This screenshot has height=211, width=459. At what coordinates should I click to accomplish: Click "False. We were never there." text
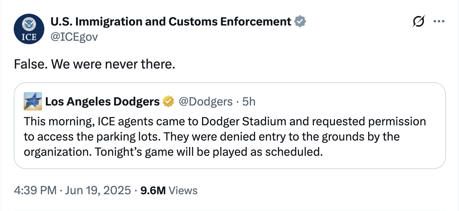(x=95, y=65)
